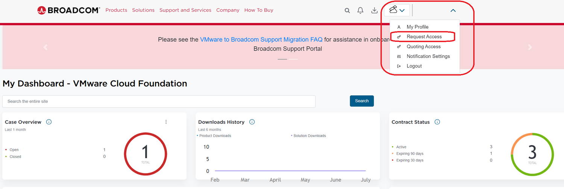This screenshot has height=189, width=564.
Task: Click the My Dashboard - VMware Cloud Foundation heading
Action: pyautogui.click(x=95, y=84)
